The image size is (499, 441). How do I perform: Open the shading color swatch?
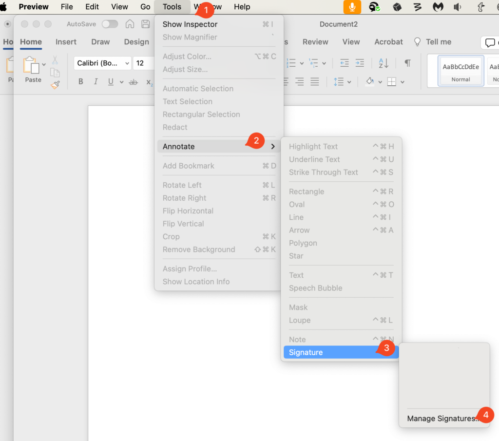[369, 81]
